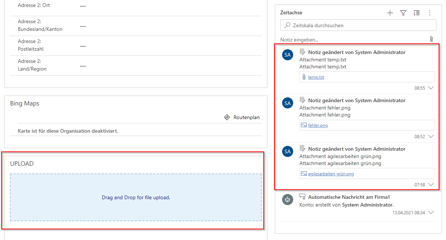Image resolution: width=446 pixels, height=240 pixels.
Task: Click the Drag and Drop upload area
Action: [x=136, y=197]
